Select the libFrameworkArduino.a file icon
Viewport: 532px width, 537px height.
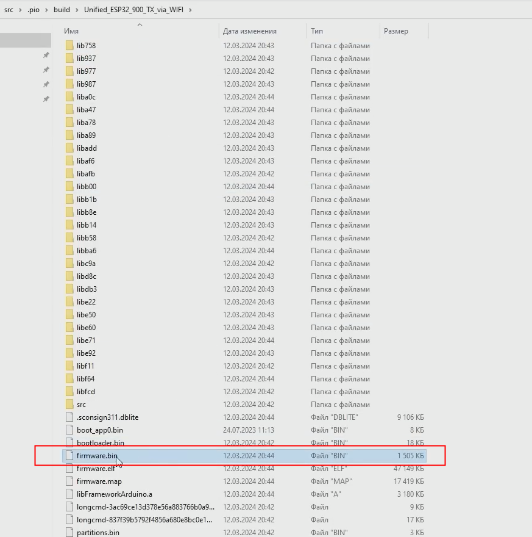click(69, 494)
